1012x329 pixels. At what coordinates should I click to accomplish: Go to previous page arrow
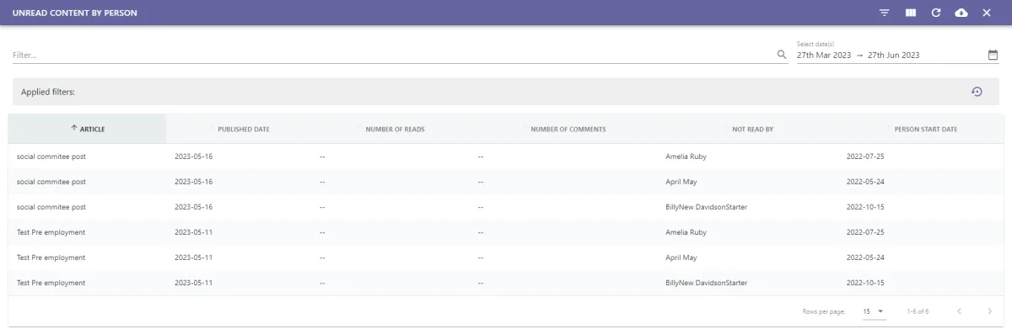click(x=959, y=311)
